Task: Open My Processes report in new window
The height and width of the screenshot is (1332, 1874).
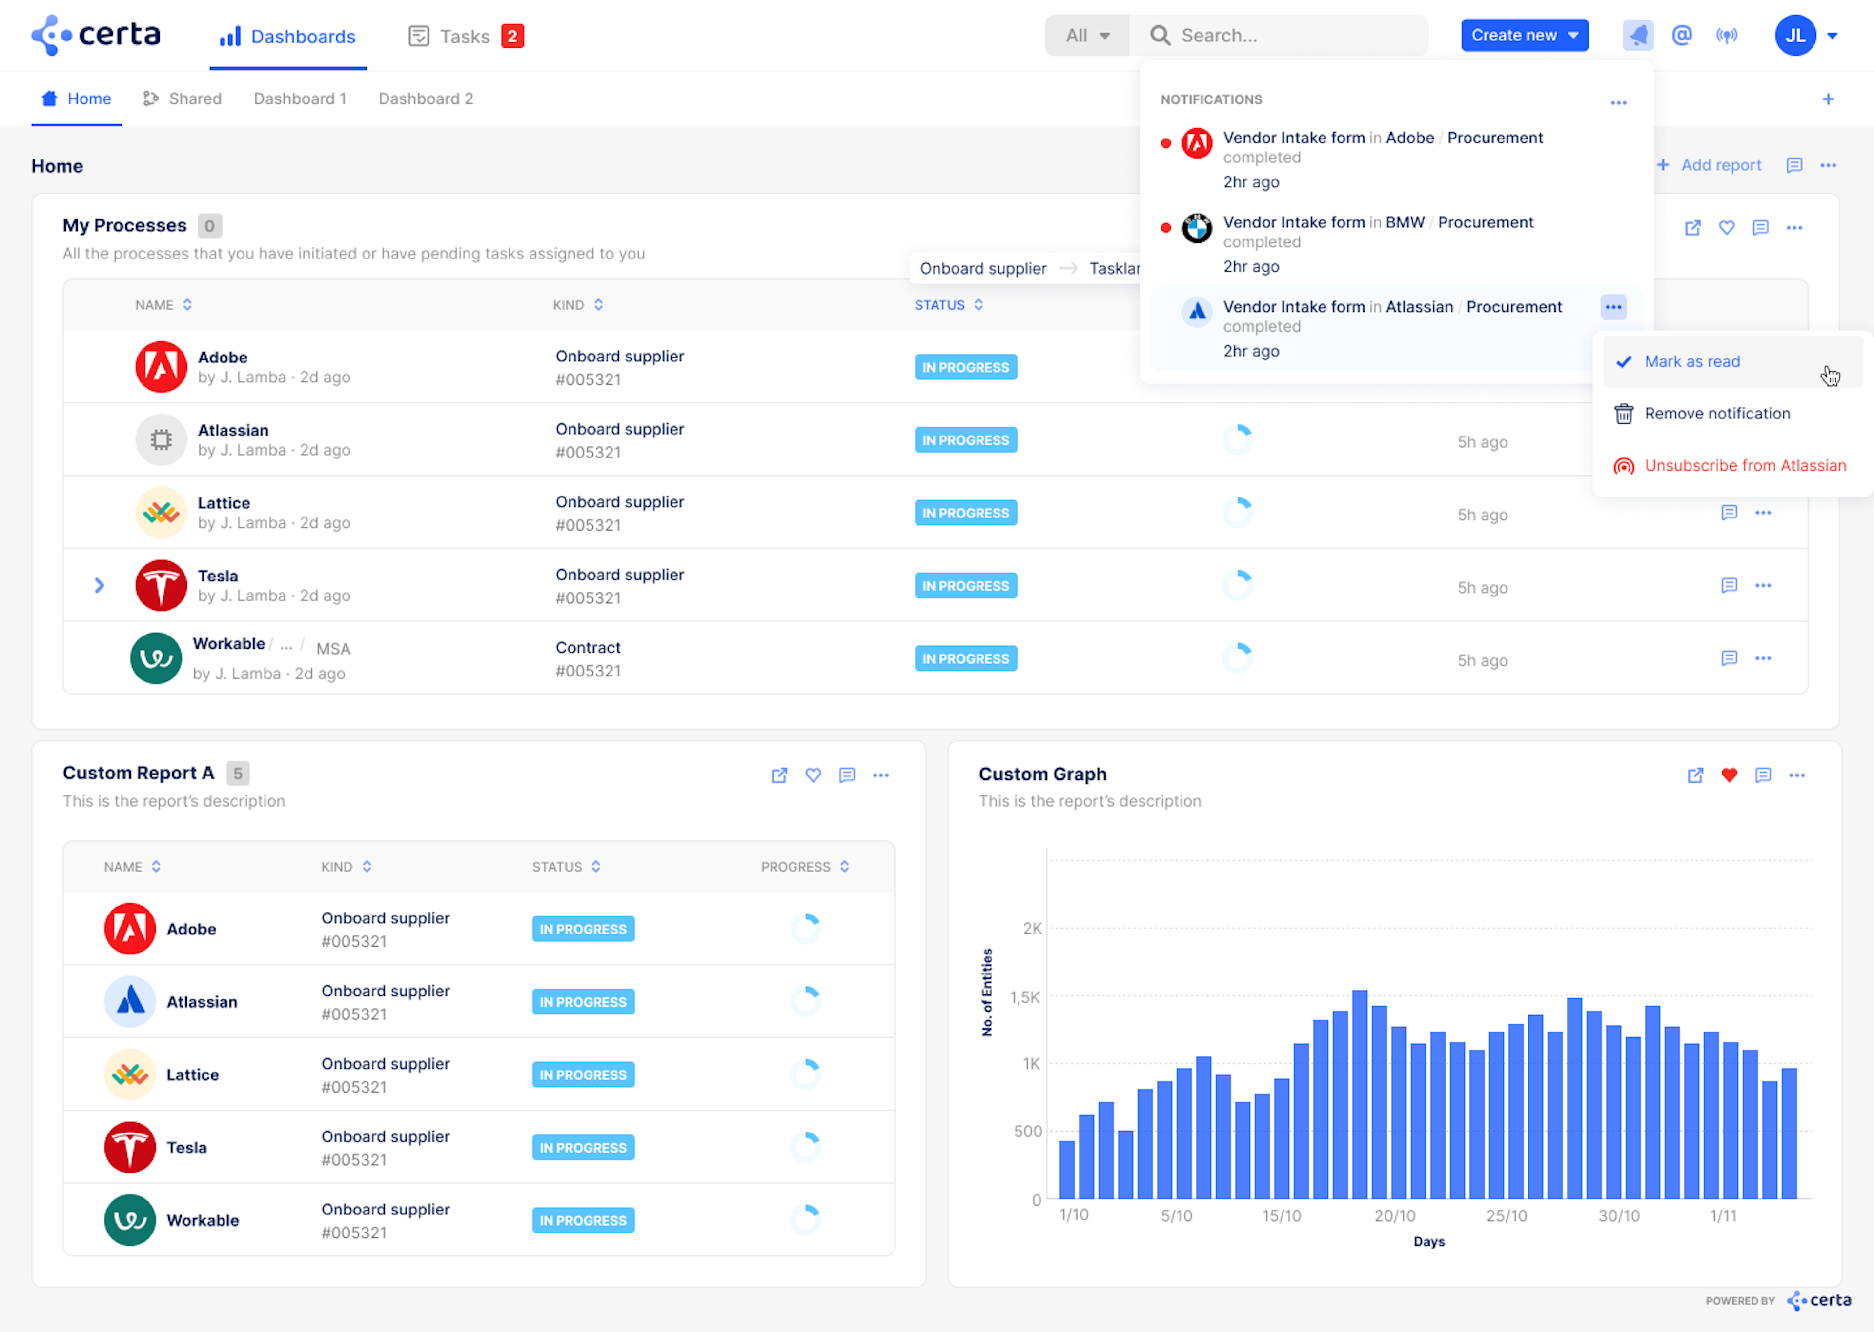Action: 1692,228
